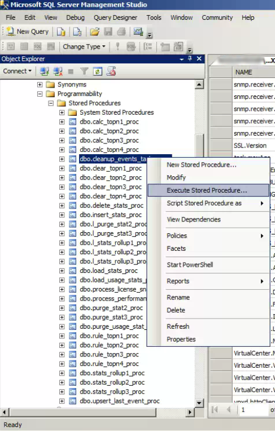Expand the Synonyms folder node

[40, 84]
